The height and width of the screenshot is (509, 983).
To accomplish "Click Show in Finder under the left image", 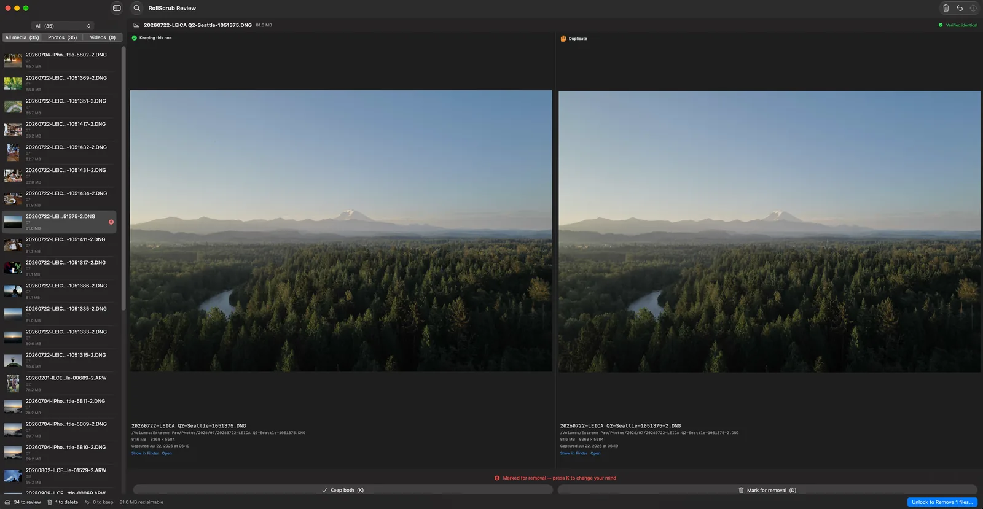I will (x=145, y=454).
